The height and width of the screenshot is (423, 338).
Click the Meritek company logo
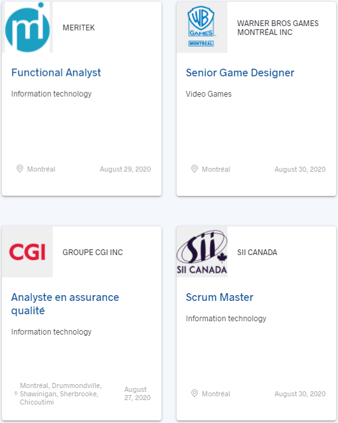pos(27,27)
